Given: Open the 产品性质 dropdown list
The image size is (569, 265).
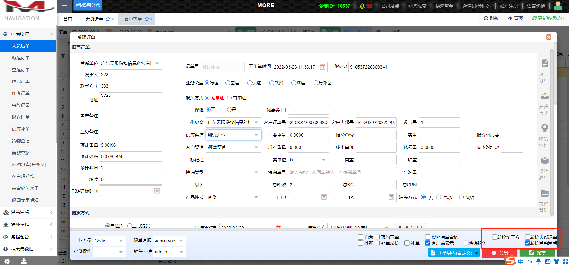Looking at the screenshot, I should coord(256,197).
